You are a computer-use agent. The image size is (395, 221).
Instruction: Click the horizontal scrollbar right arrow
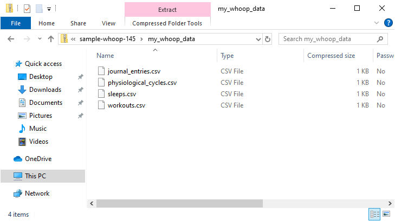tap(390, 203)
